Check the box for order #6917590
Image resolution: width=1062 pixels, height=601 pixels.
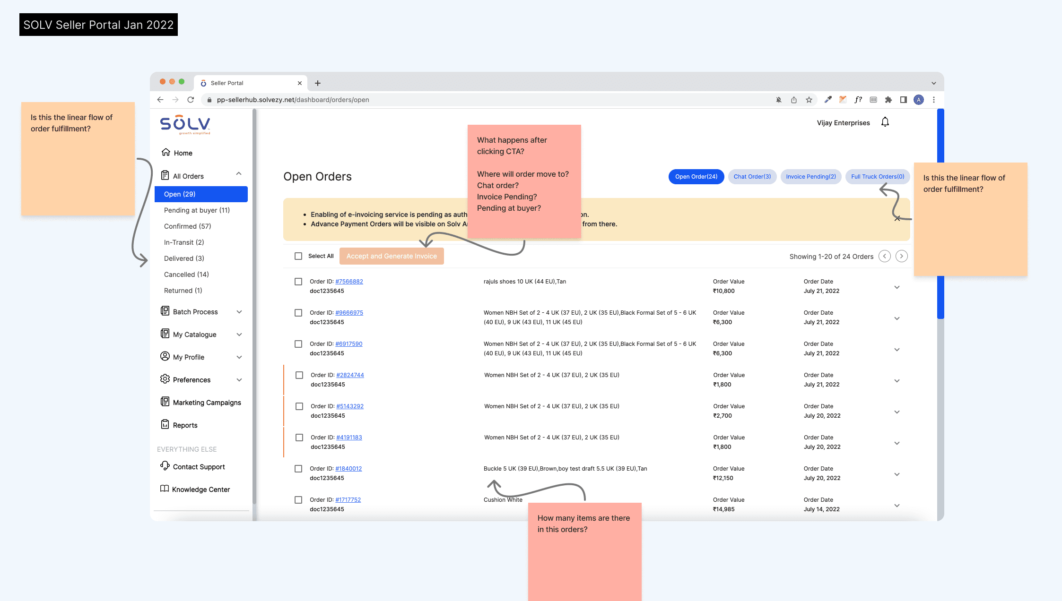tap(298, 344)
